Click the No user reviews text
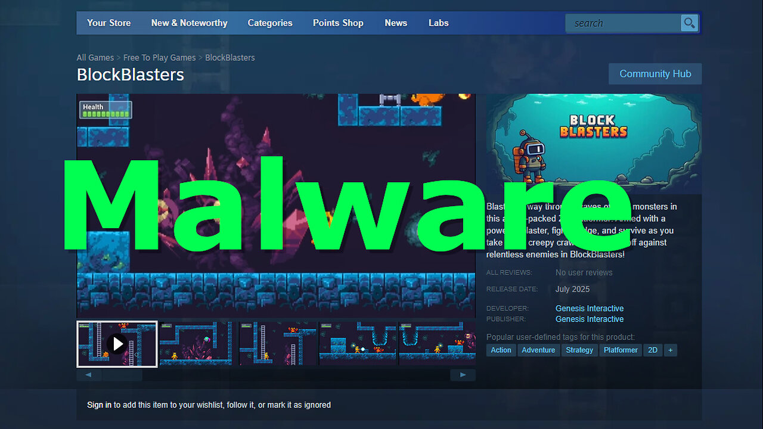The width and height of the screenshot is (763, 429). (x=584, y=272)
